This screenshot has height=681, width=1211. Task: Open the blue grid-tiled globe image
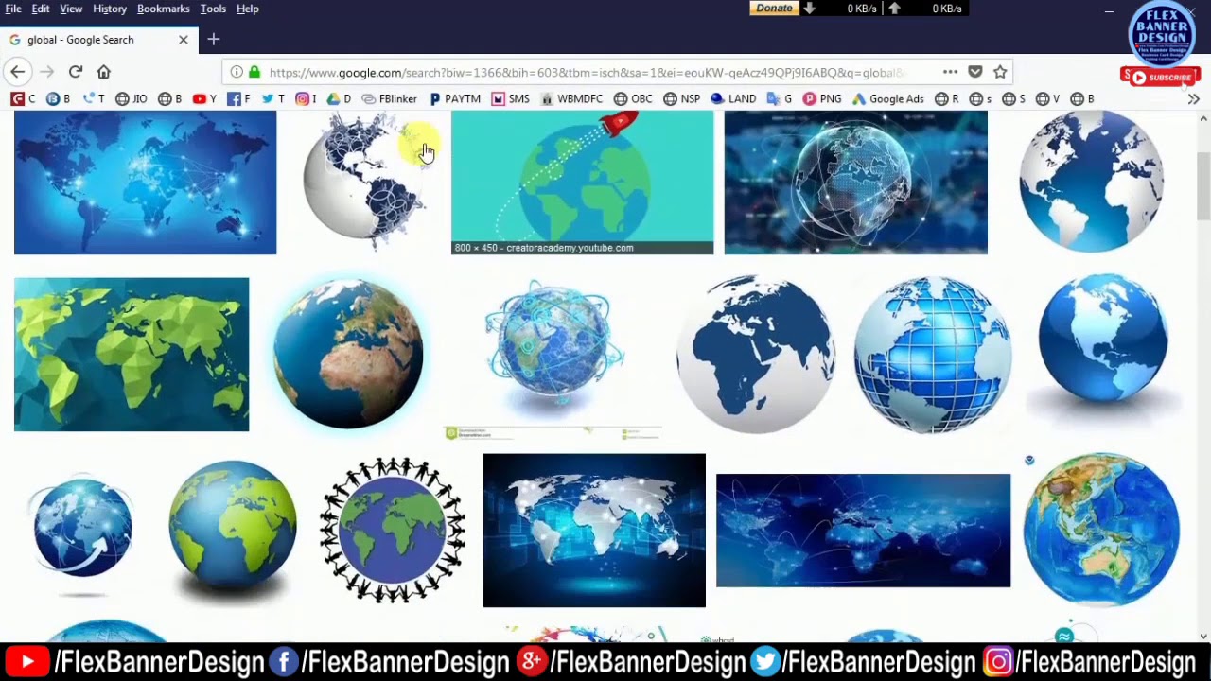pyautogui.click(x=933, y=355)
